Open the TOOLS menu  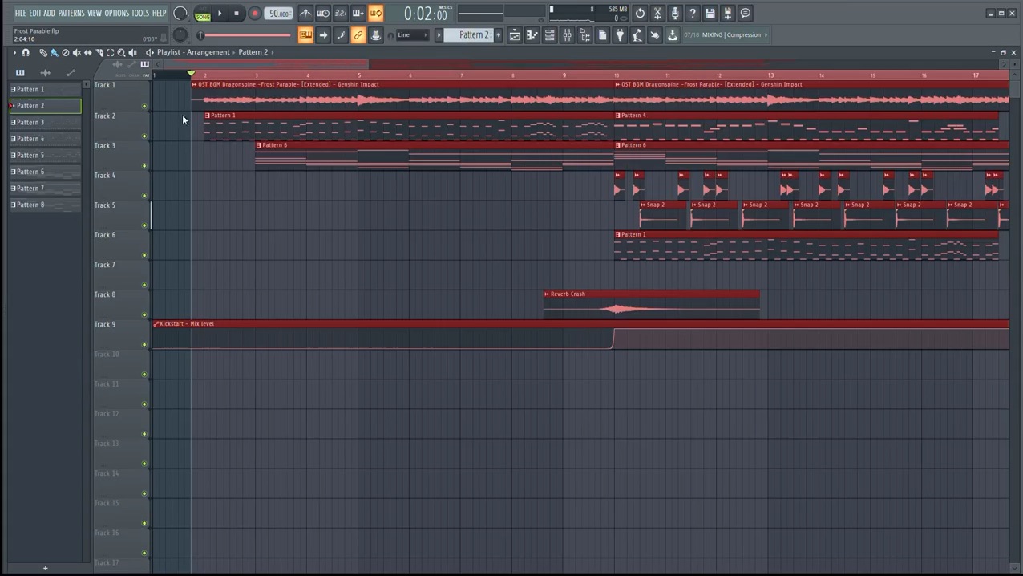(140, 14)
